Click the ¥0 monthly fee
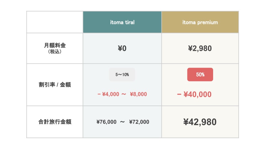Viewport: 265px width, 149px height. coord(122,49)
